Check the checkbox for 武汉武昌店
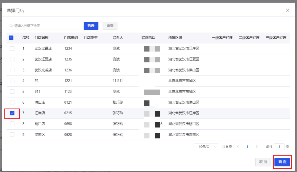Image resolution: width=297 pixels, height=172 pixels. click(12, 49)
